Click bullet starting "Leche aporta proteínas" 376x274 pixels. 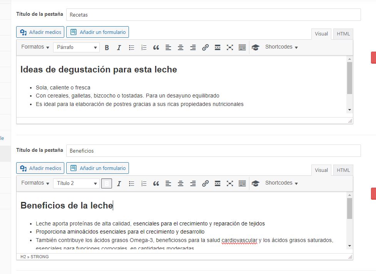click(x=150, y=224)
